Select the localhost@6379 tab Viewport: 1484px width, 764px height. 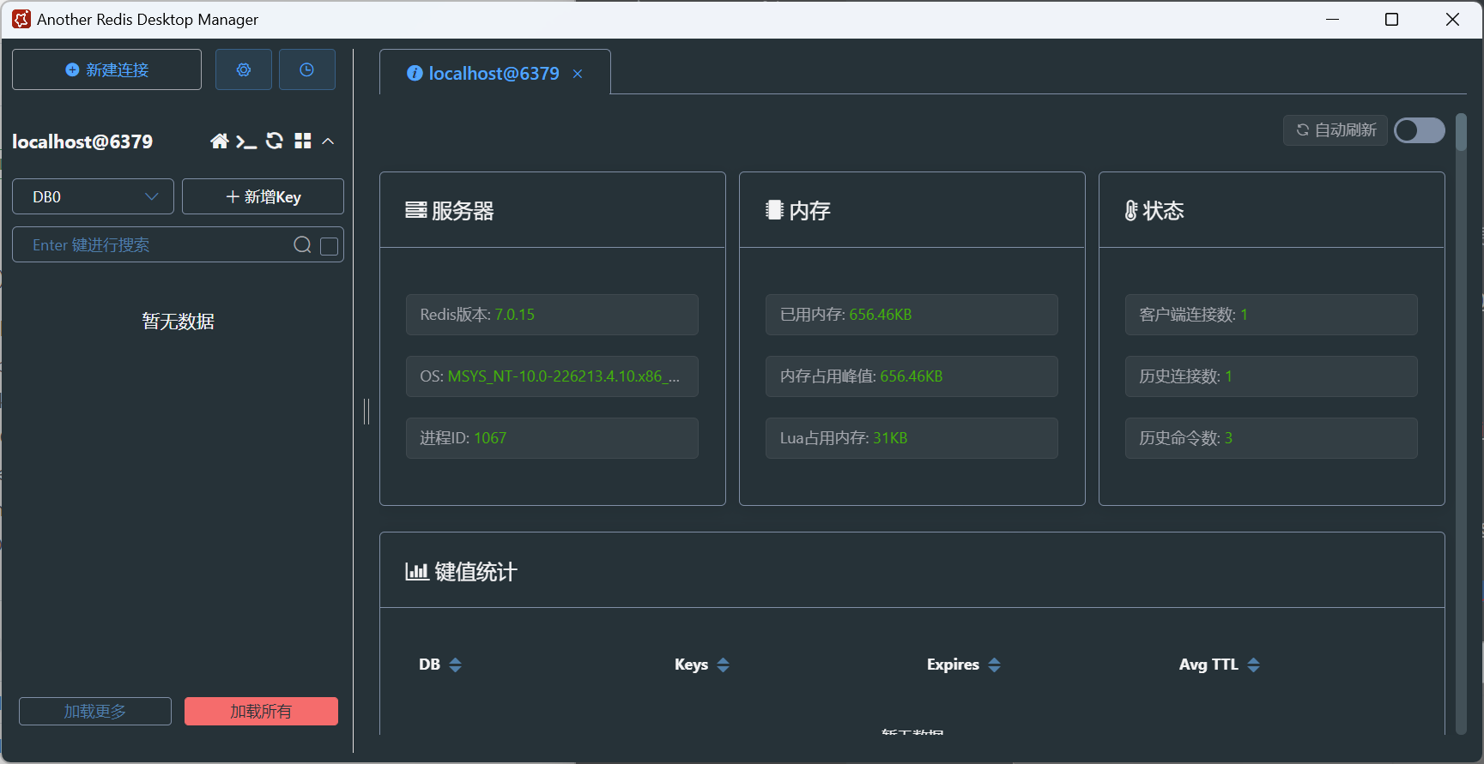pos(494,74)
